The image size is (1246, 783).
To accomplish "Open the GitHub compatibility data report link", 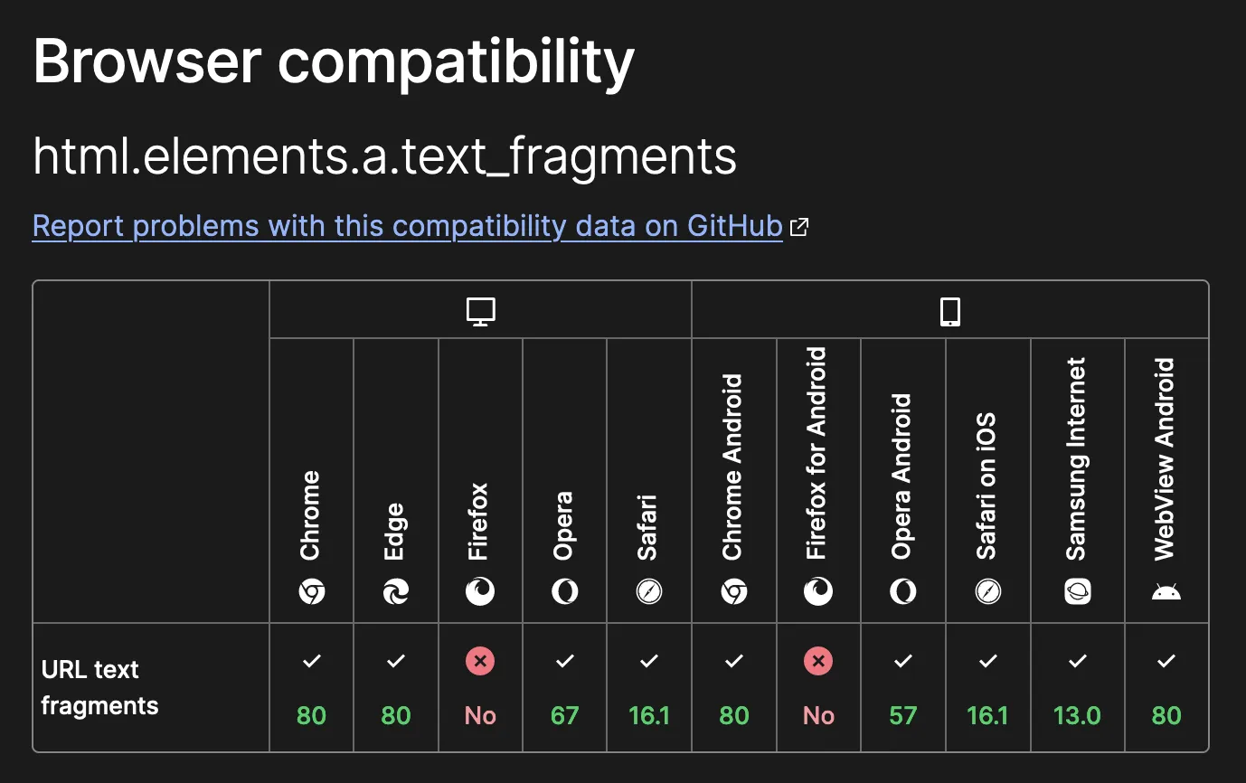I will click(407, 226).
